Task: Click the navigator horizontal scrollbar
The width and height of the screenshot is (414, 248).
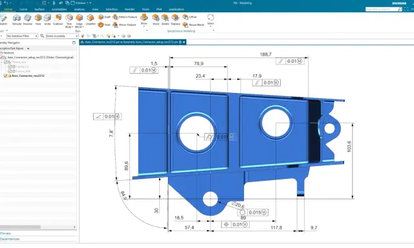Action: point(20,227)
